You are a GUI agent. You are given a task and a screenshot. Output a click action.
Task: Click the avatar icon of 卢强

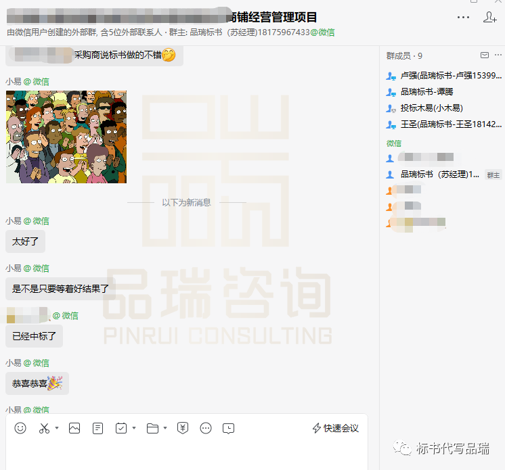(x=391, y=76)
